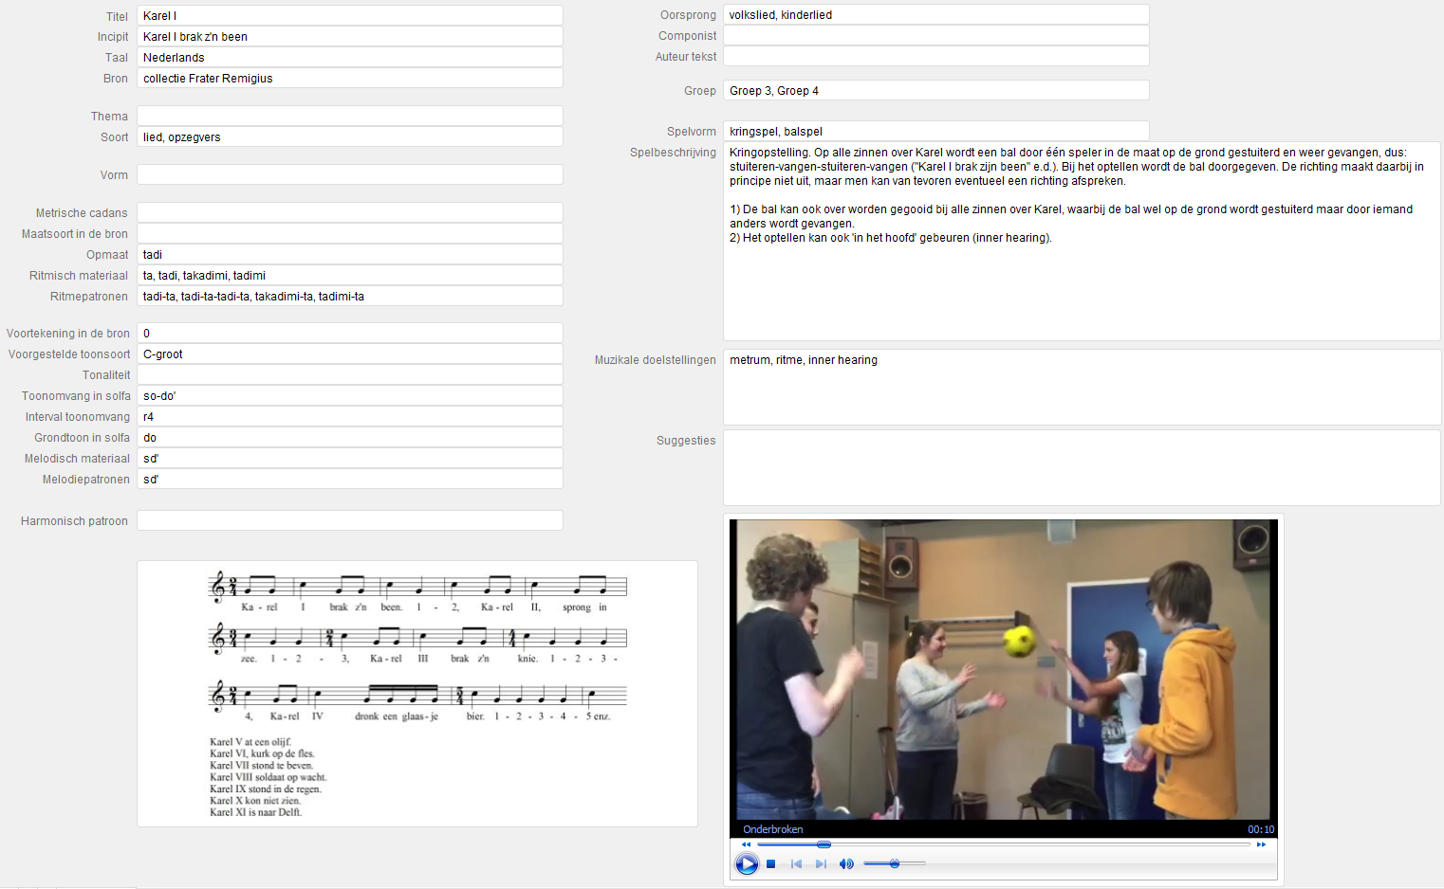Click the Titel field containing Karel I
Screen dimensions: 1444x889
coord(349,16)
